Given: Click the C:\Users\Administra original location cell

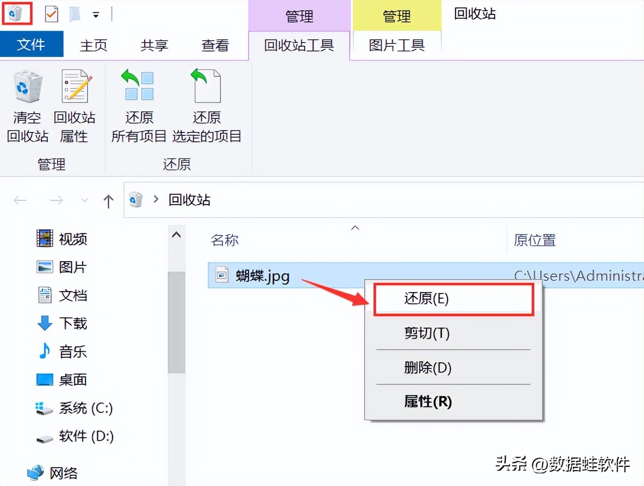Looking at the screenshot, I should coord(578,276).
